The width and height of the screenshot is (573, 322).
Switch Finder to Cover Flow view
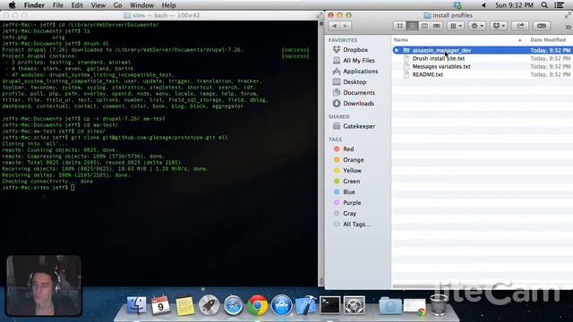click(x=436, y=26)
